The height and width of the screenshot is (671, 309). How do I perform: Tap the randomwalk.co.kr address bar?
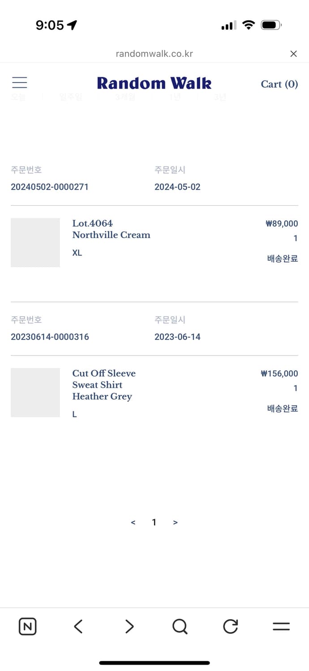coord(154,54)
